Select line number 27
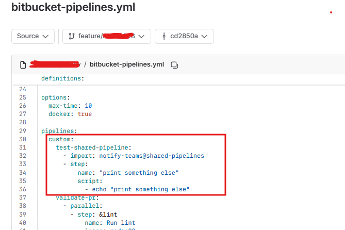This screenshot has height=230, width=345. pyautogui.click(x=23, y=114)
